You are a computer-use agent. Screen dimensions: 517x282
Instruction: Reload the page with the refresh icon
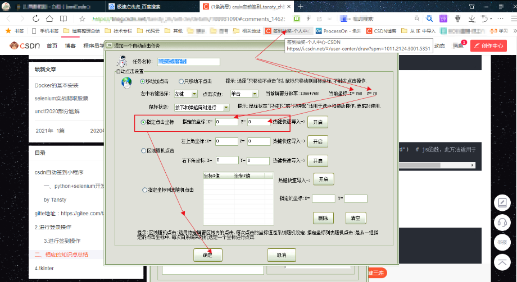click(x=35, y=19)
